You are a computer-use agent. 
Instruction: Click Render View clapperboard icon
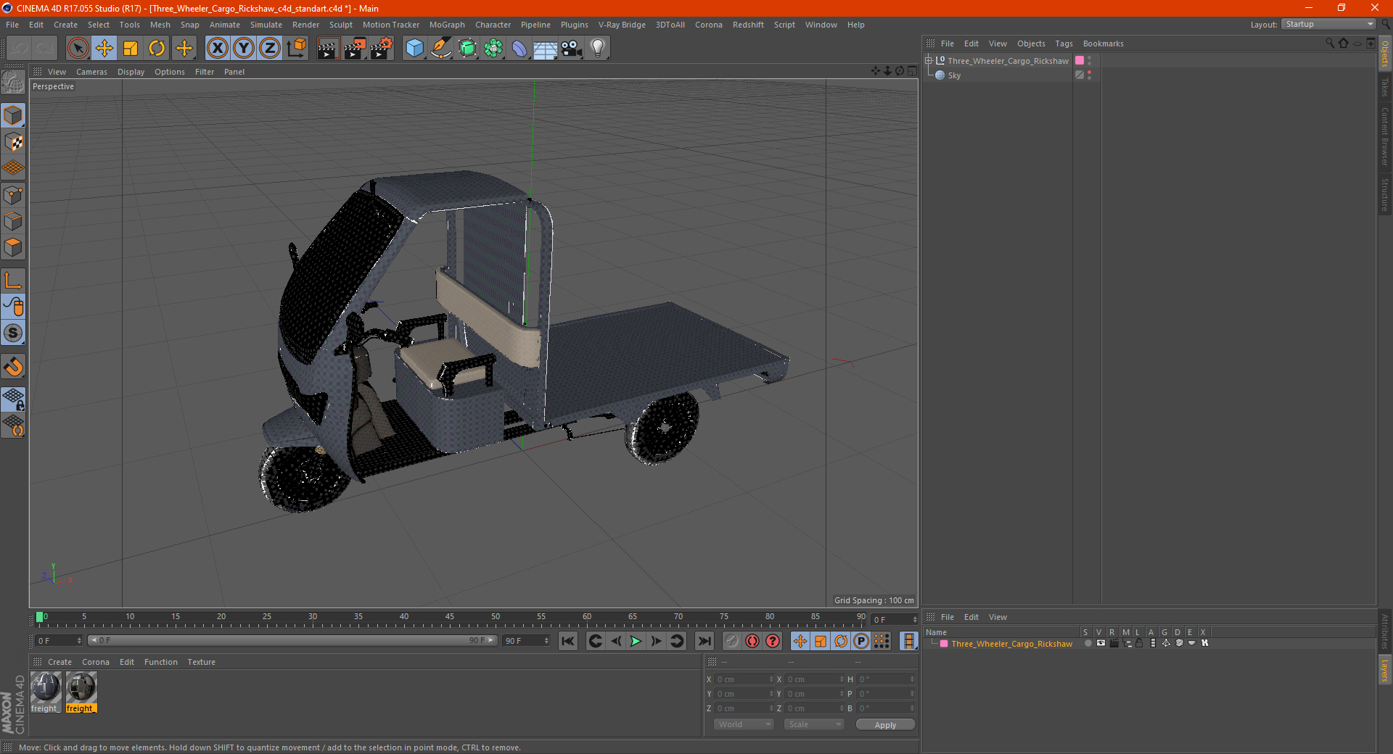click(328, 49)
